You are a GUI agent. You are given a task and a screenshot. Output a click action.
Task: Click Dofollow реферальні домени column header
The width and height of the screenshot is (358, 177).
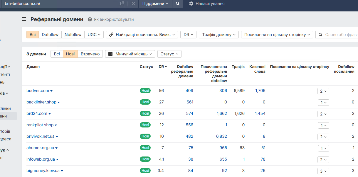pos(182,72)
